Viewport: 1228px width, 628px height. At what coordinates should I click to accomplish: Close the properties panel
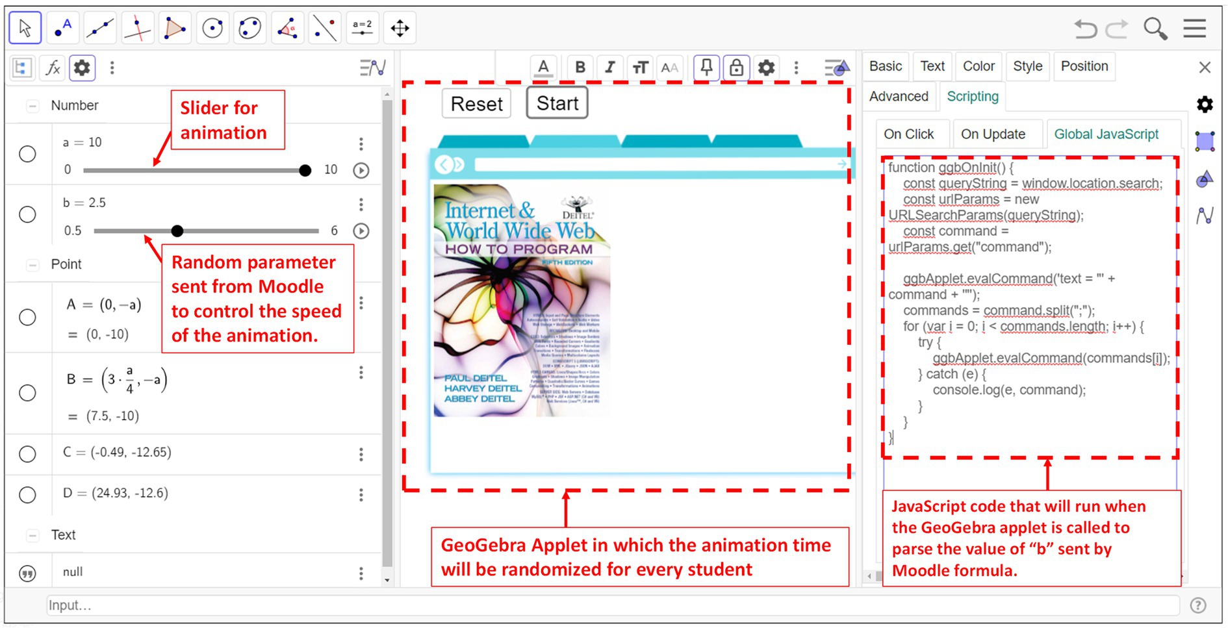click(x=1205, y=68)
